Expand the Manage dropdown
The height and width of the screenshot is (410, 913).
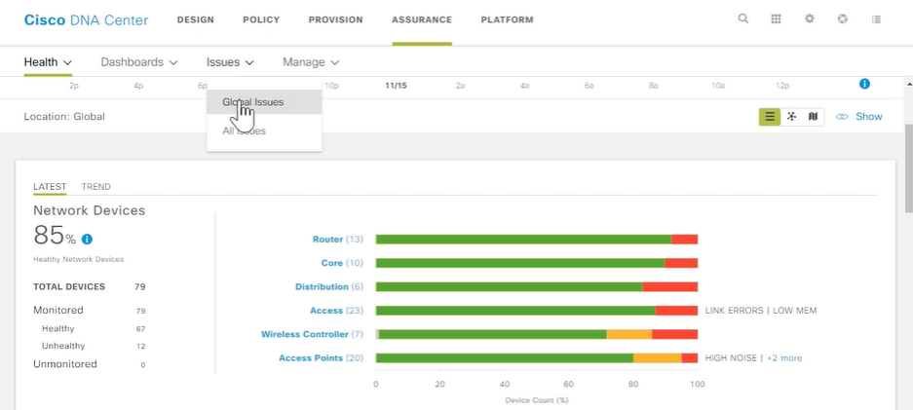pos(311,61)
